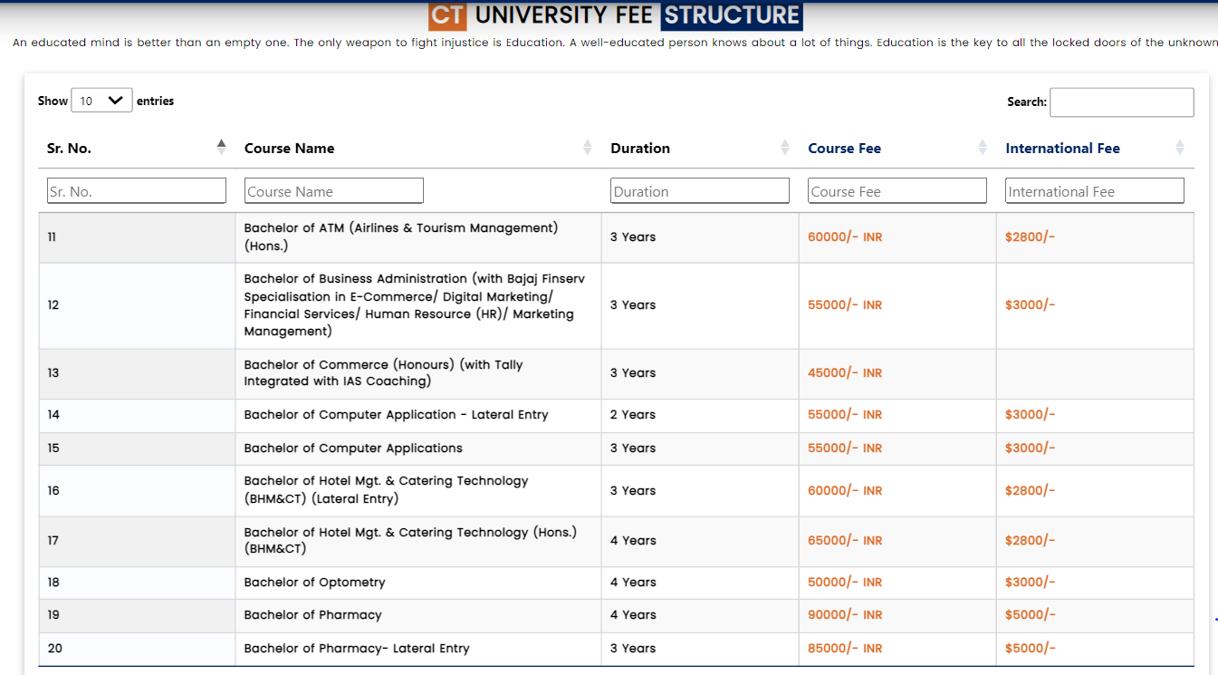This screenshot has height=675, width=1218.
Task: Sort table by Duration header
Action: [700, 148]
